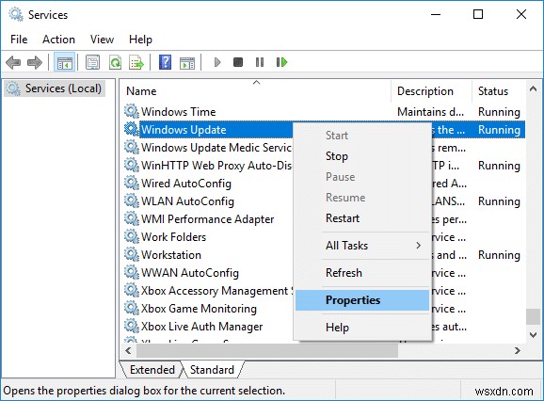Click the Restart Service toolbar icon
This screenshot has height=401, width=544.
[x=281, y=62]
